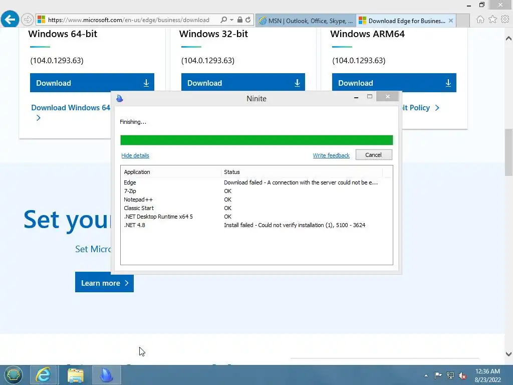
Task: Click the green Ninite progress bar
Action: tap(256, 140)
